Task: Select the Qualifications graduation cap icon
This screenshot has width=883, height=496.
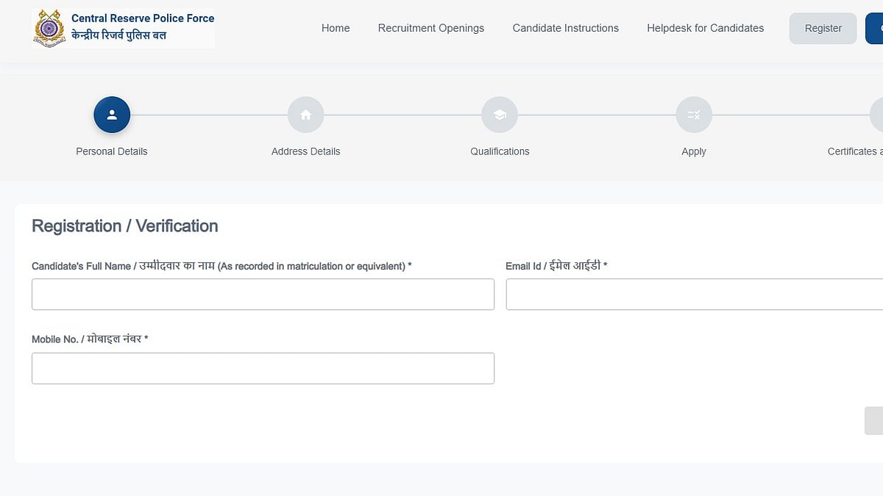Action: [500, 115]
